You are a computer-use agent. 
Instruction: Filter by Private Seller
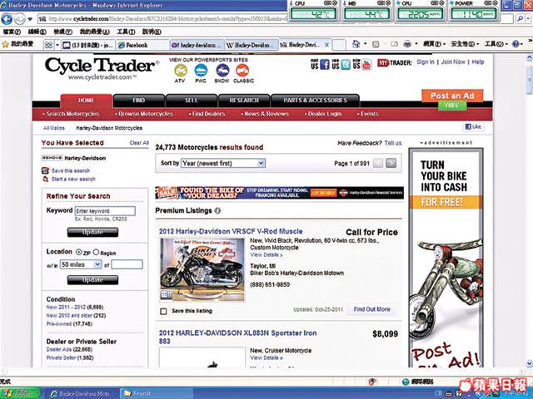[x=61, y=358]
